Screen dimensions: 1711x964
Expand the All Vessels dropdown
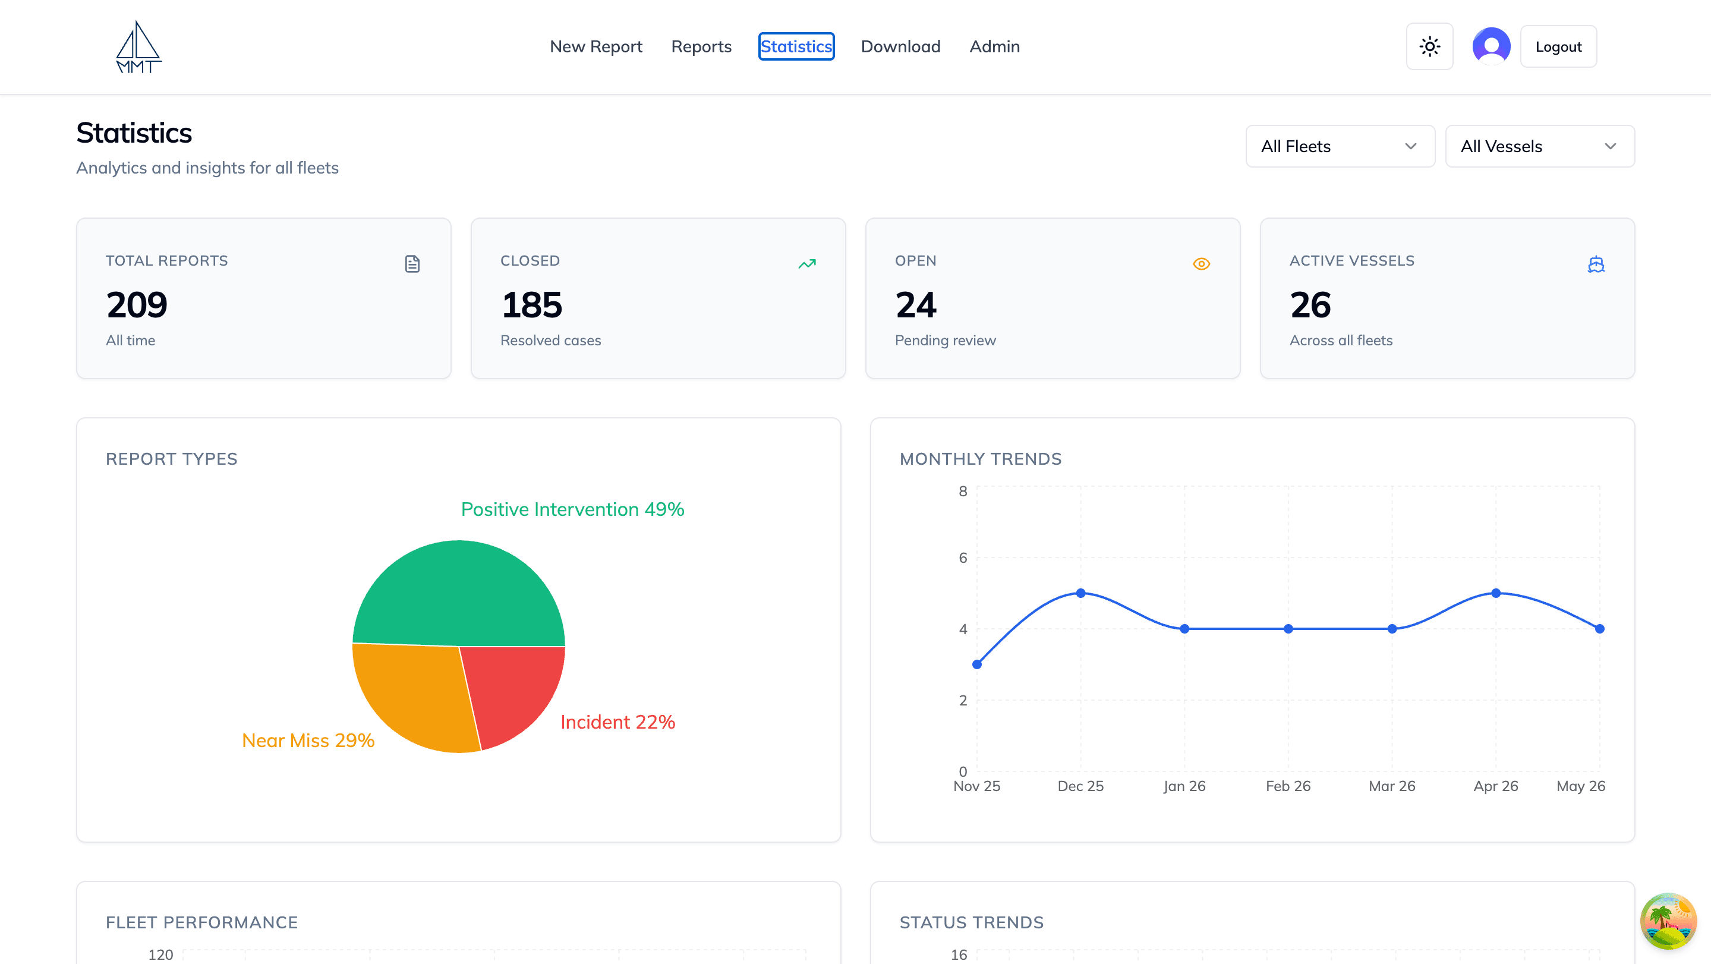click(1540, 146)
